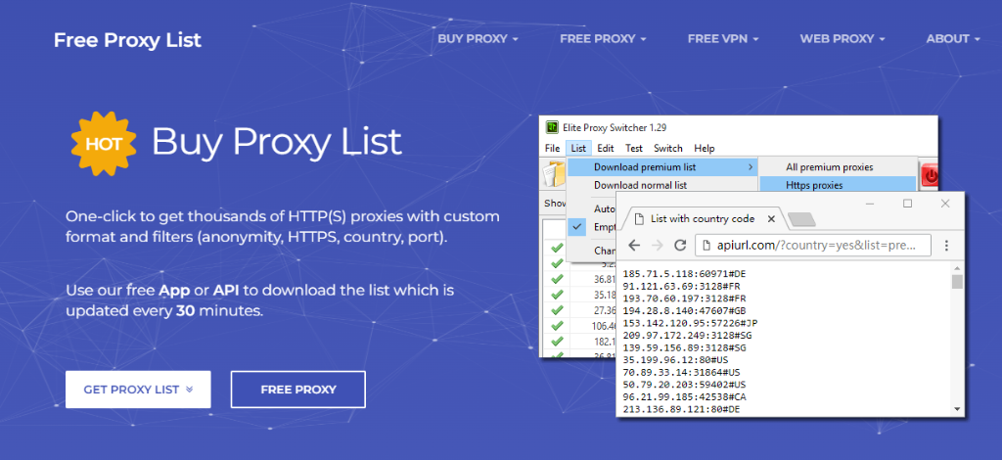Click the 'Buy Proxy List' heading
Screen dimensions: 1002x460
tap(277, 141)
